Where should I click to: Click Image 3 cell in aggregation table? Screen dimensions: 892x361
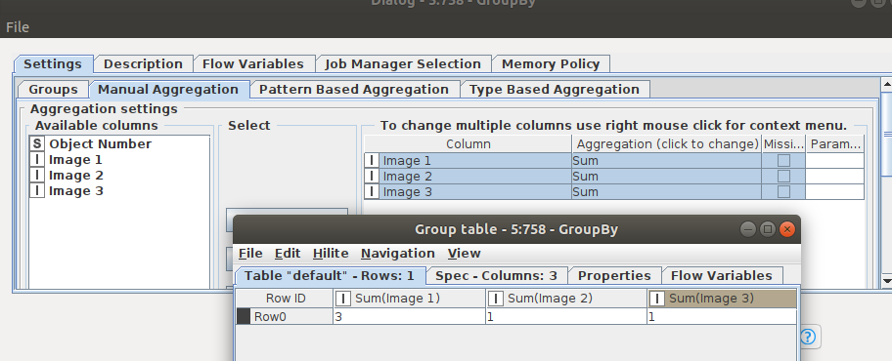pyautogui.click(x=468, y=192)
